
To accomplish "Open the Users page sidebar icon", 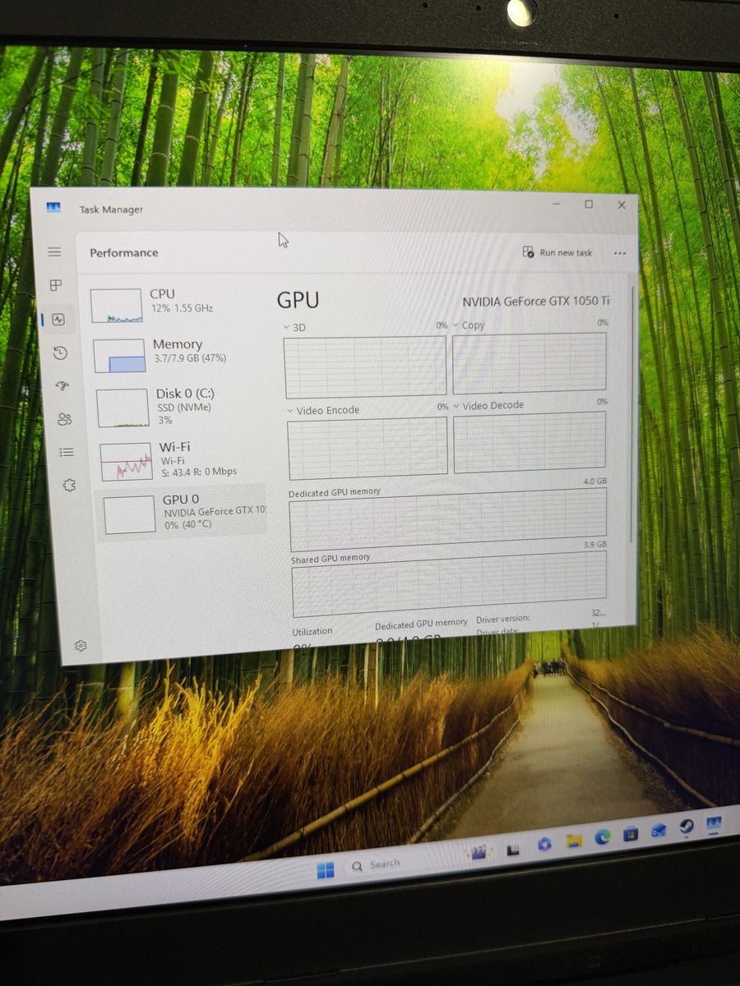I will [x=64, y=419].
